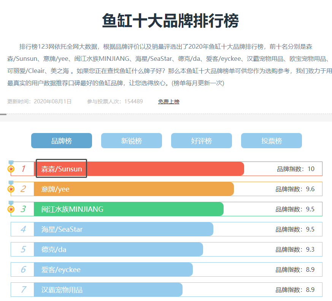Switch to the 新锐榜 tab

click(131, 140)
